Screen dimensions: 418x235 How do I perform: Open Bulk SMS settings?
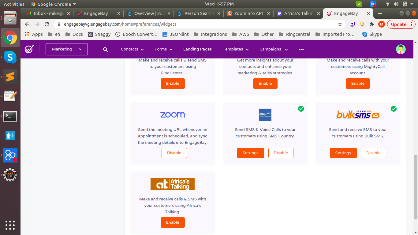pyautogui.click(x=343, y=153)
